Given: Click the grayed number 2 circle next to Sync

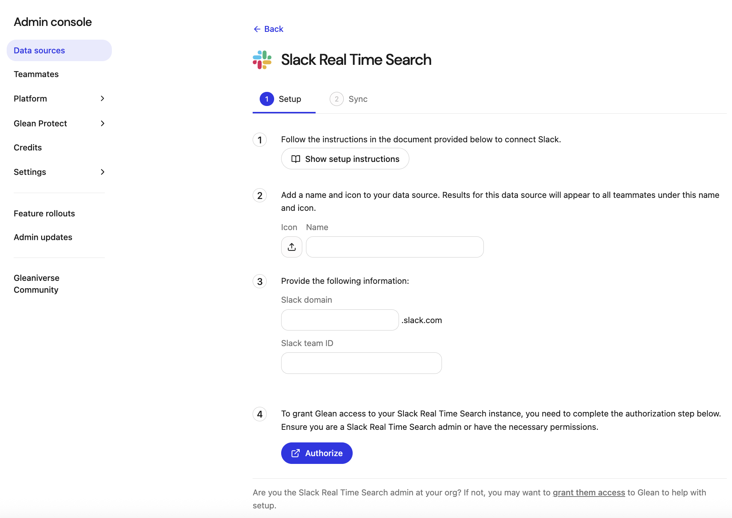Looking at the screenshot, I should [336, 99].
